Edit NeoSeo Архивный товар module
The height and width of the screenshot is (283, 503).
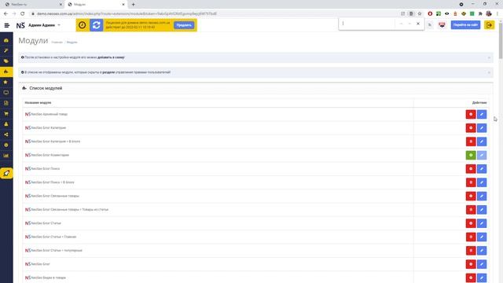point(482,114)
